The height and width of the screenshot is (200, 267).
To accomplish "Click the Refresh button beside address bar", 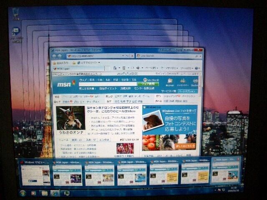I will tap(127, 56).
